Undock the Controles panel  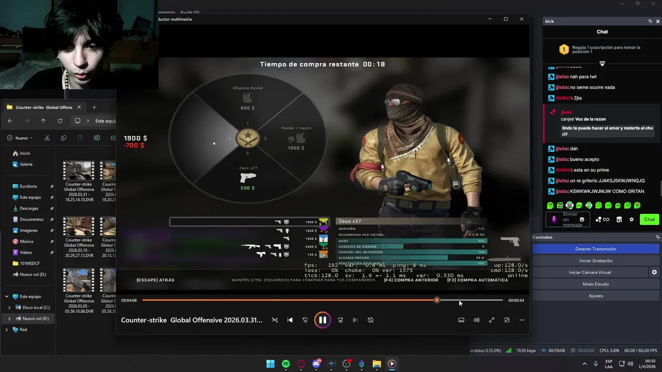657,237
